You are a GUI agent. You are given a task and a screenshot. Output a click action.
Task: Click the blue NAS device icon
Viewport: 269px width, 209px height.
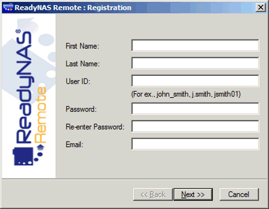tap(23, 156)
